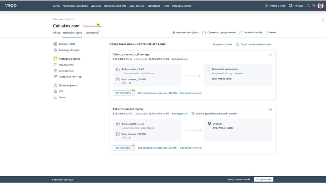This screenshot has height=183, width=326.
Task: Switch to the Статистика site tab
Action: point(92,33)
